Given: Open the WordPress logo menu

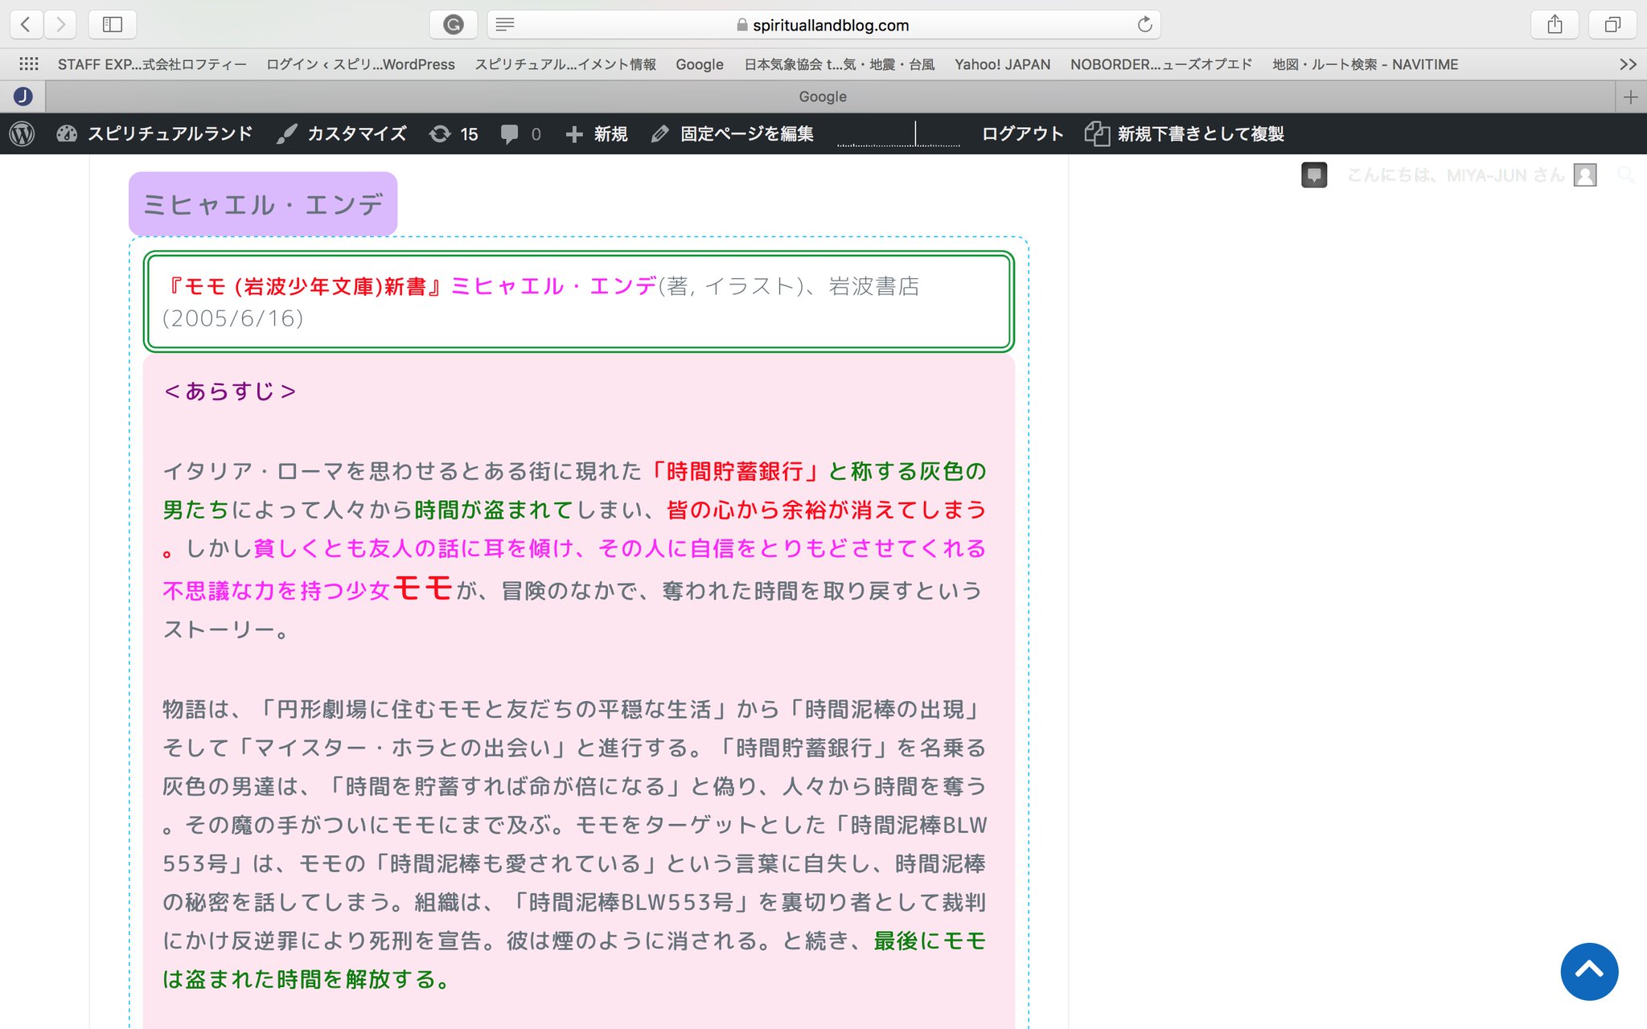Looking at the screenshot, I should tap(23, 133).
